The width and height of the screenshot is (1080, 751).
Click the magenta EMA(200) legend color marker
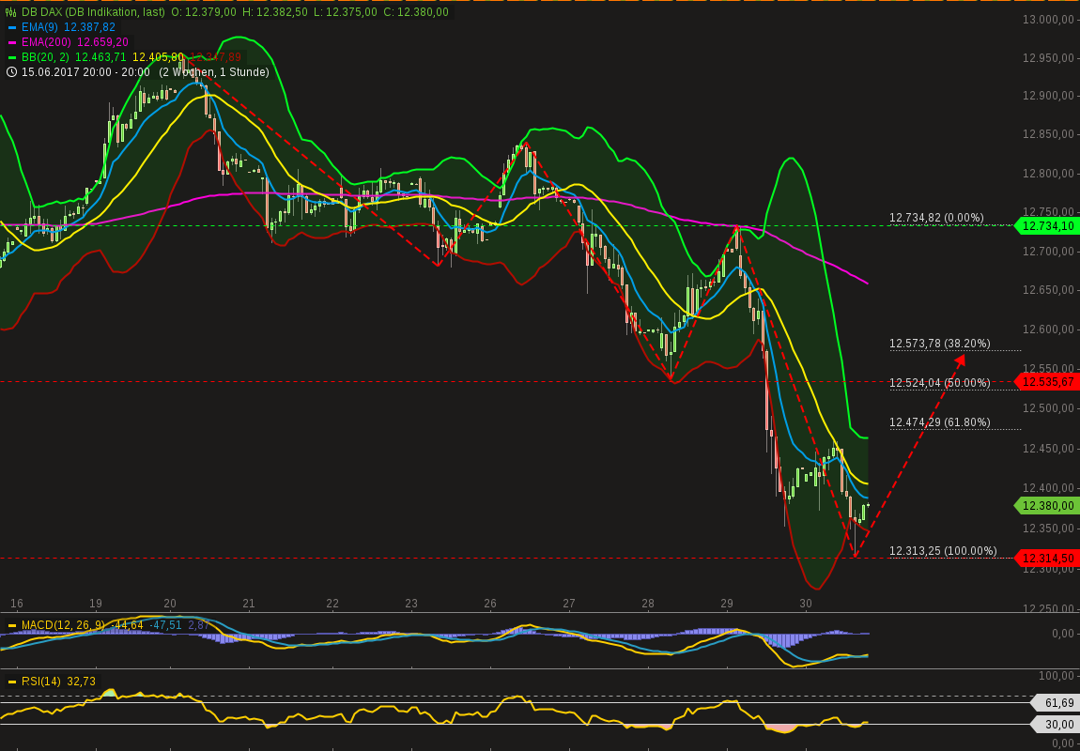tap(11, 42)
